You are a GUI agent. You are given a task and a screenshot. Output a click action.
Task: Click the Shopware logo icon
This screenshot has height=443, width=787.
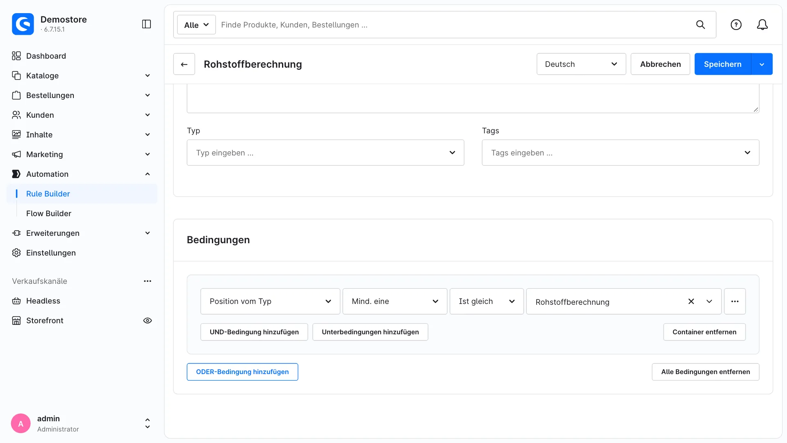click(23, 24)
